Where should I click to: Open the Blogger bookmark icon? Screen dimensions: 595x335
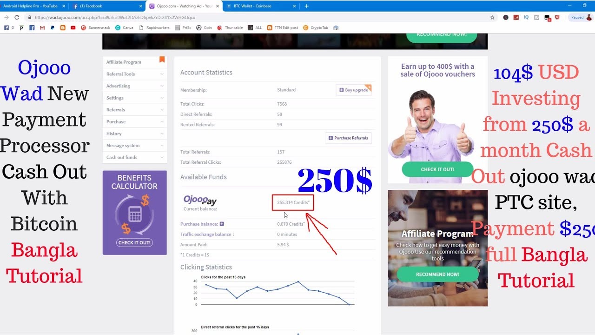(63, 27)
